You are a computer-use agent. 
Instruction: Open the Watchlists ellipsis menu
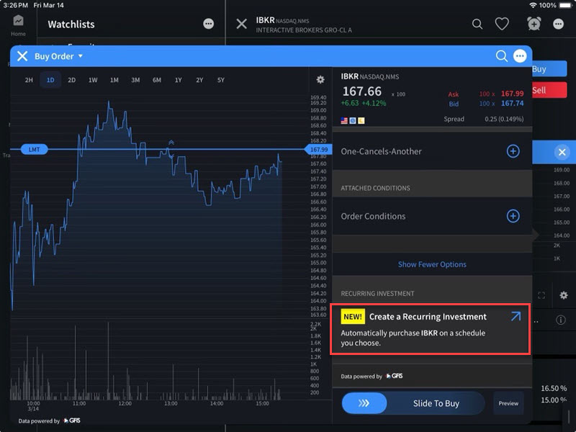pyautogui.click(x=207, y=24)
